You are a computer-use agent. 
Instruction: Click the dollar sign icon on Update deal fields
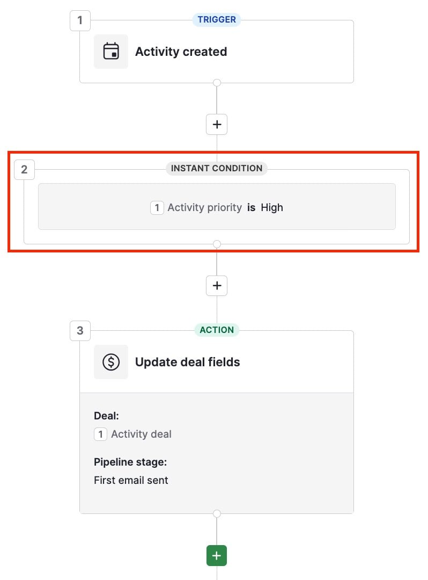pyautogui.click(x=110, y=361)
